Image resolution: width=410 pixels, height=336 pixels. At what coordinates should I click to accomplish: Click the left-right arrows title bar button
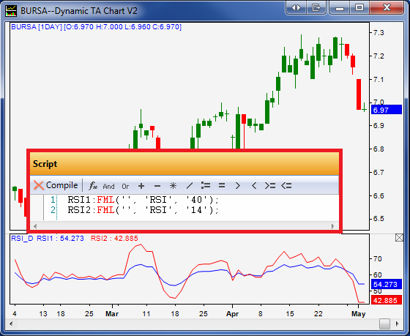[296, 8]
